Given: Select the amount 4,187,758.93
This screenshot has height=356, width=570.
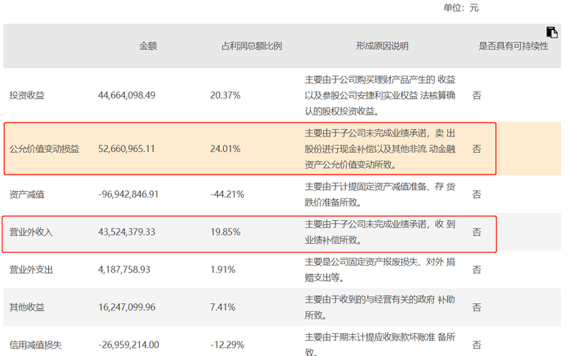Looking at the screenshot, I should tap(124, 270).
